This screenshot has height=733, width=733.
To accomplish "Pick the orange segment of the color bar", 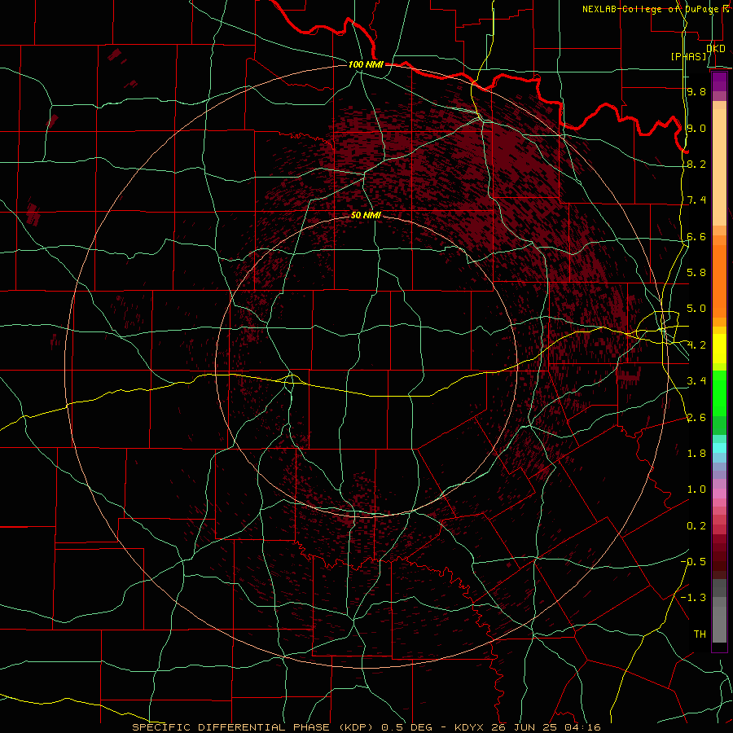I will tap(719, 280).
